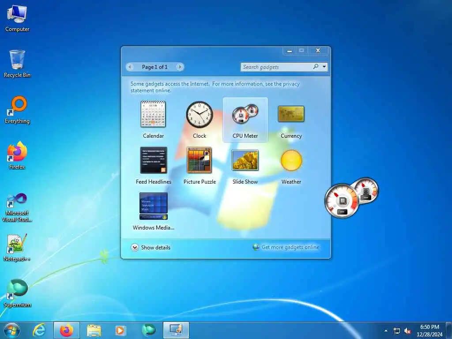Select the Currency gadget icon
Image resolution: width=452 pixels, height=339 pixels.
click(x=291, y=114)
